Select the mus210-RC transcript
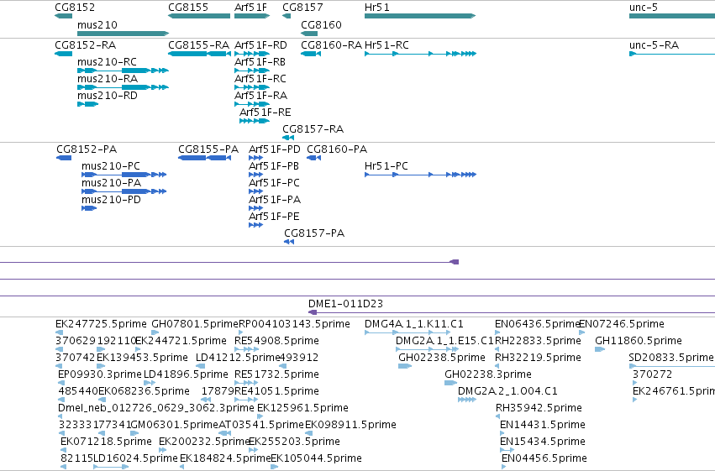Image resolution: width=715 pixels, height=471 pixels. (x=124, y=71)
